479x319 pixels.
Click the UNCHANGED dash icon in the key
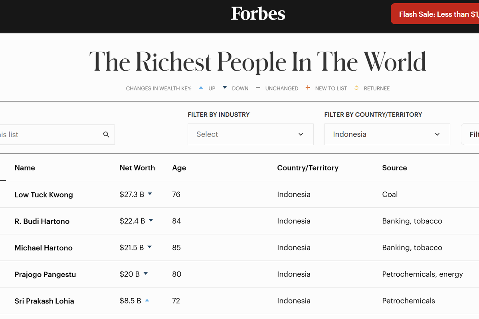258,88
